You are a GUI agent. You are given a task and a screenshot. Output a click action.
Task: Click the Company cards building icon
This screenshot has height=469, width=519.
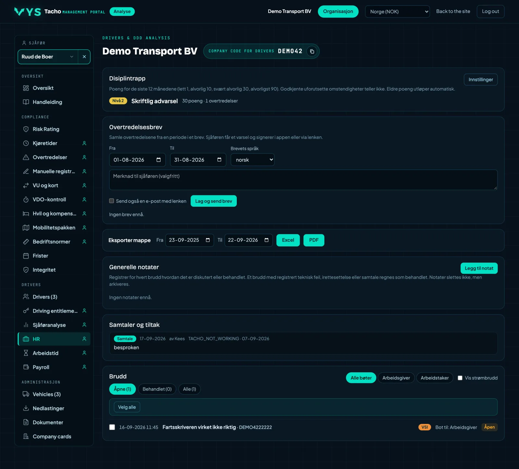click(26, 436)
